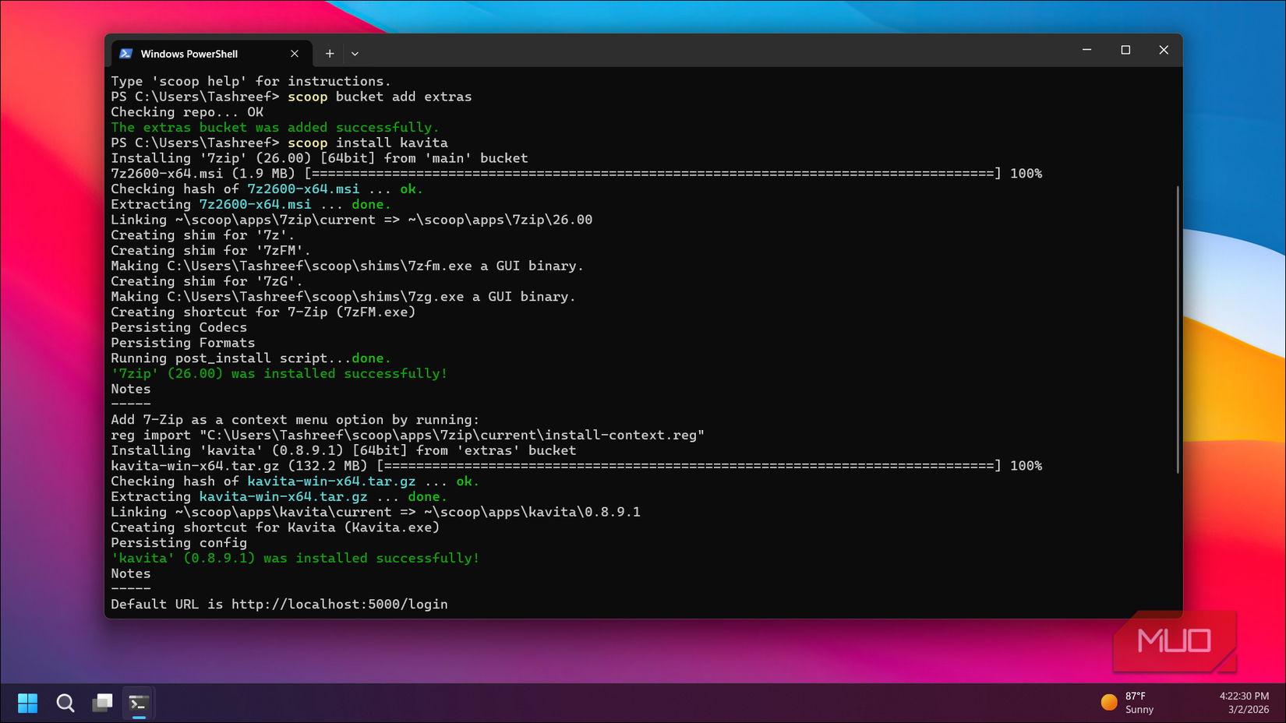1286x723 pixels.
Task: Click the 87°F Sunny weather widget
Action: tap(1130, 702)
